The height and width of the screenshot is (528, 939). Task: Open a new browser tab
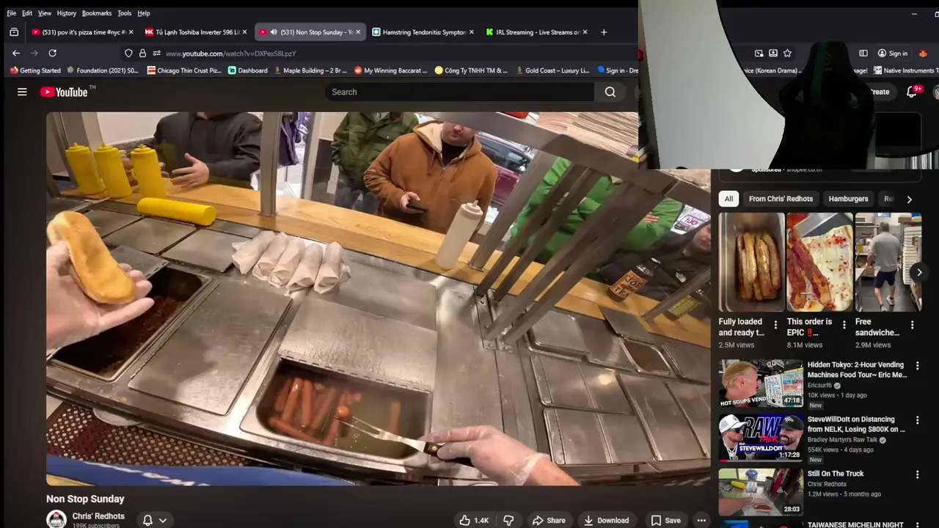pos(604,32)
